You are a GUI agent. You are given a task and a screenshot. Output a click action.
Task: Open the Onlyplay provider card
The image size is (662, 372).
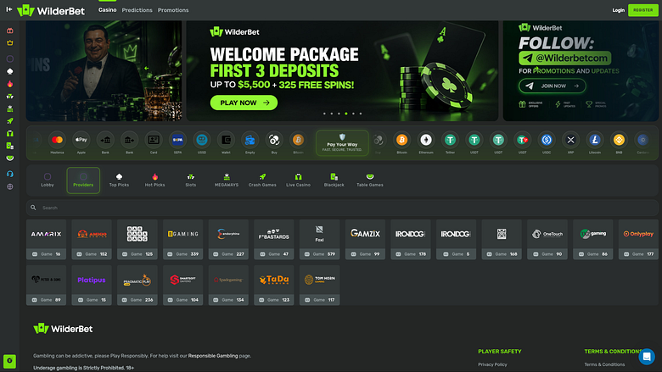638,239
